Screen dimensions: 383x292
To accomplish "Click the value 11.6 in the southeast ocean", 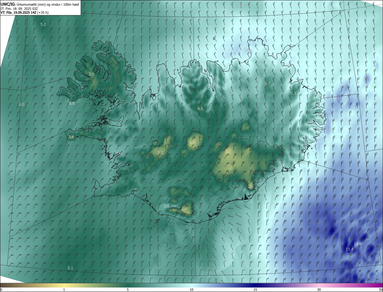I will (358, 244).
